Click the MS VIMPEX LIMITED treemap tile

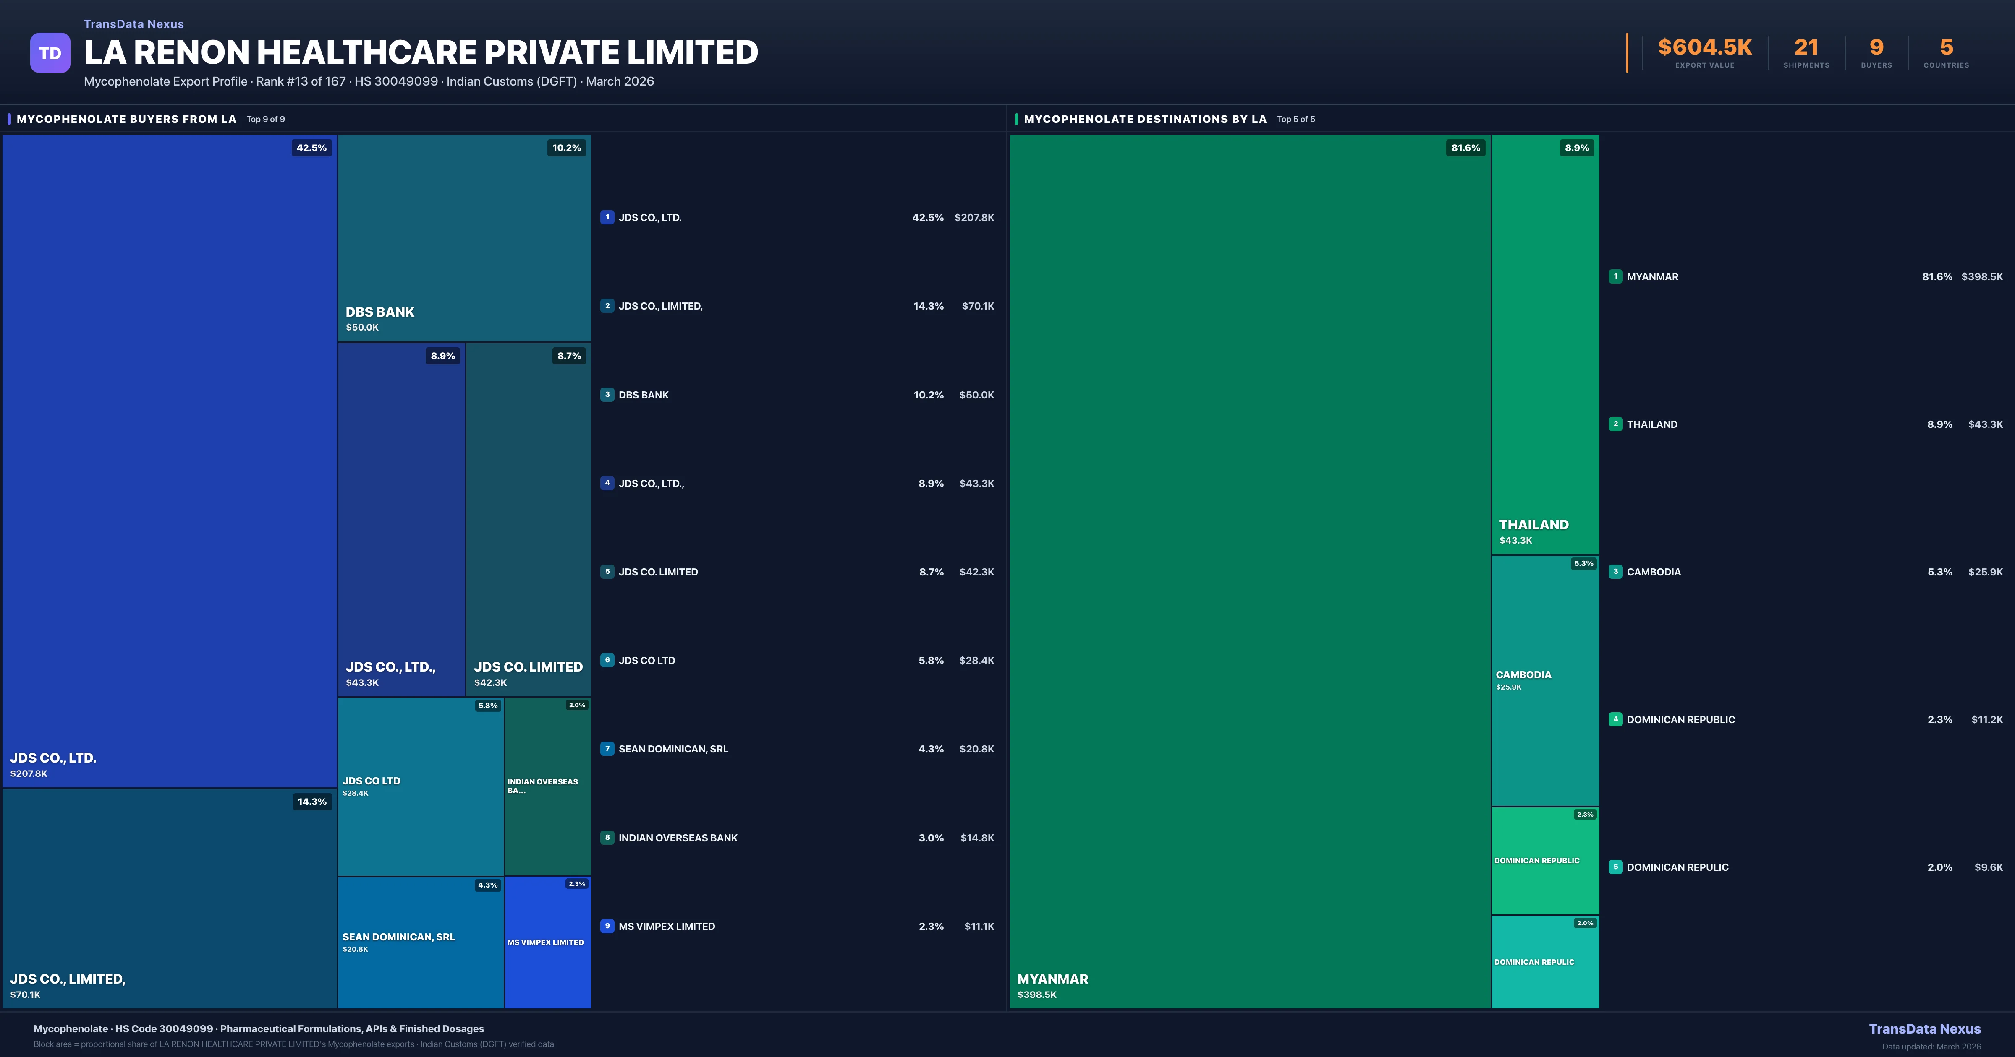(x=547, y=942)
